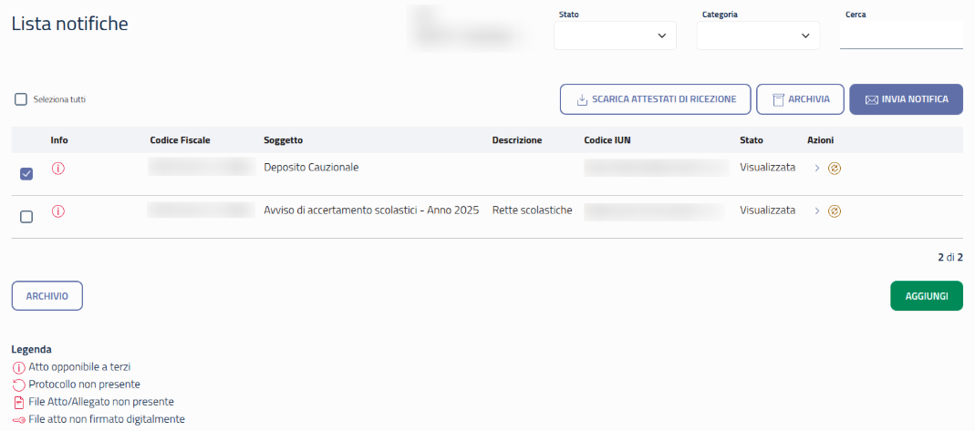Click the green Aggiungi button
The height and width of the screenshot is (431, 975).
pos(927,295)
